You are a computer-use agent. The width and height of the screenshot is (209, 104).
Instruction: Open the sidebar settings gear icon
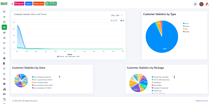pos(4,58)
